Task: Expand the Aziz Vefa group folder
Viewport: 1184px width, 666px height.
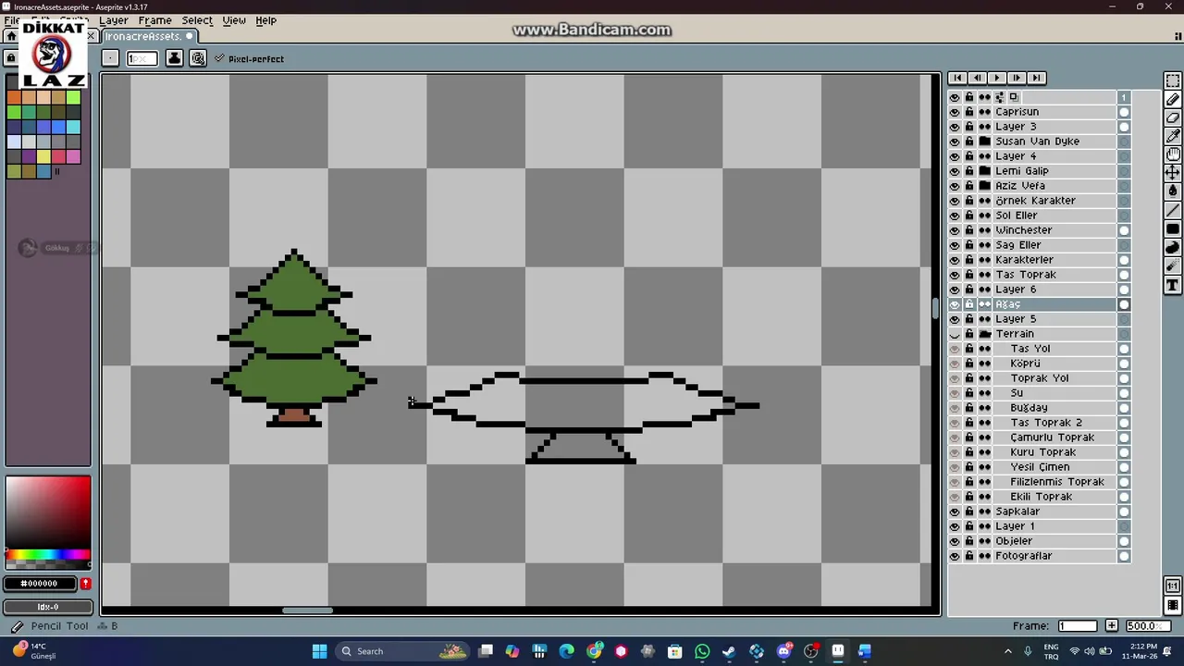Action: pyautogui.click(x=985, y=186)
